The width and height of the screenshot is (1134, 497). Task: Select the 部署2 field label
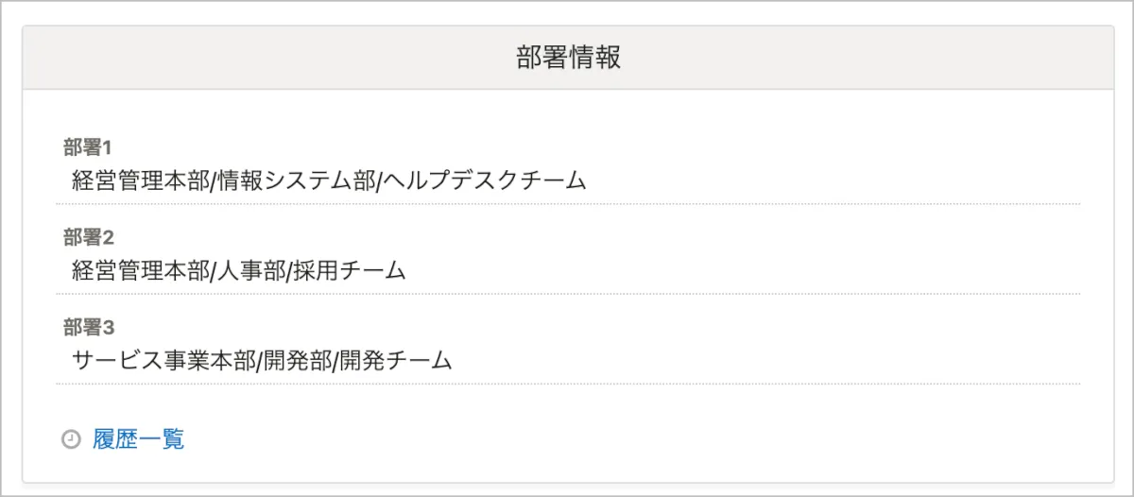point(88,237)
